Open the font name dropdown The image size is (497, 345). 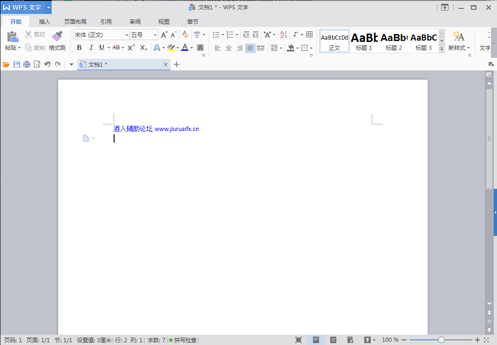(x=127, y=35)
